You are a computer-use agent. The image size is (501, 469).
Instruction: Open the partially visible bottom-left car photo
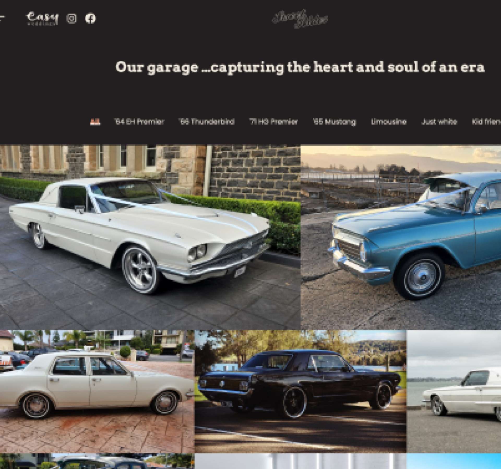click(x=97, y=461)
